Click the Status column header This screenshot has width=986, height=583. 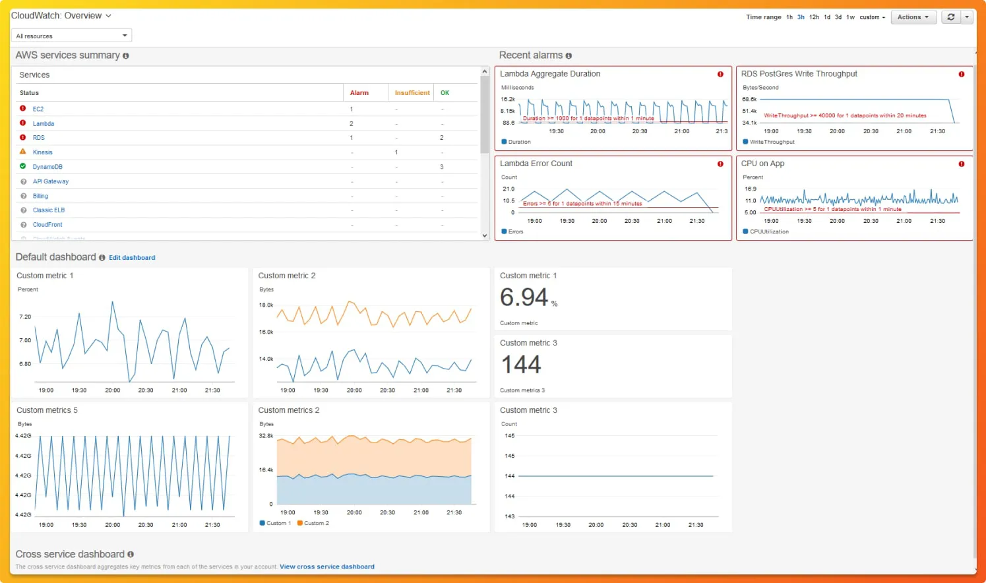coord(29,93)
